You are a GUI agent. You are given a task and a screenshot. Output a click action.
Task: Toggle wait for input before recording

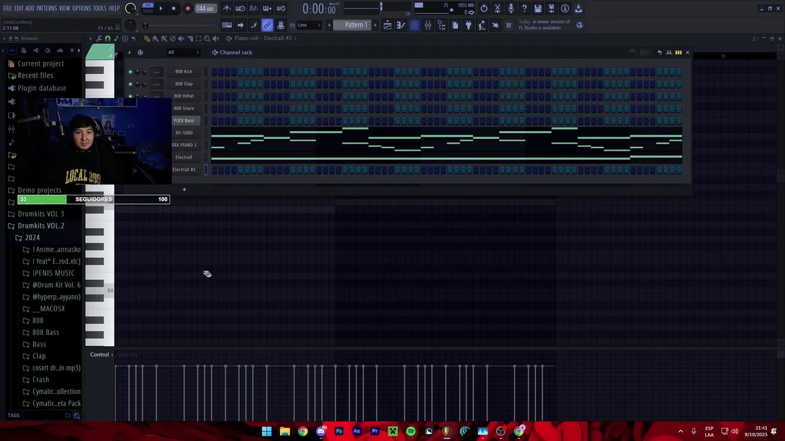(240, 9)
